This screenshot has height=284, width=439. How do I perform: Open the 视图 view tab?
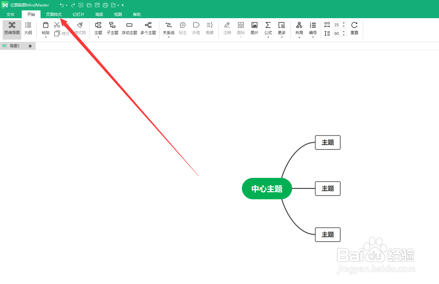click(118, 15)
